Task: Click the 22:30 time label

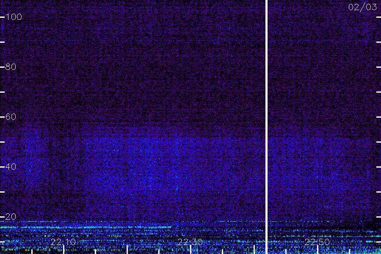Action: coord(190,242)
